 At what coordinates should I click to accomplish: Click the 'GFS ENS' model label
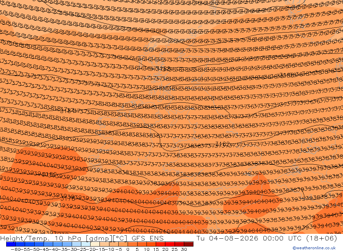pyautogui.click(x=147, y=238)
